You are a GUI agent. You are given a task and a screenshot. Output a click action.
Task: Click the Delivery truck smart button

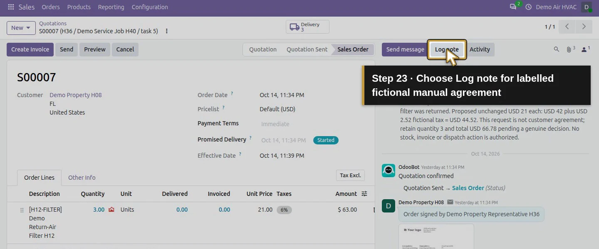point(307,27)
